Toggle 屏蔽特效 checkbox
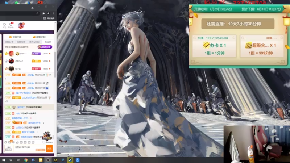Viewport: 290px width, 163px height. (x=43, y=142)
